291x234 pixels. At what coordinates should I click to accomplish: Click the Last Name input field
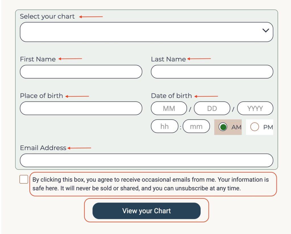(212, 72)
